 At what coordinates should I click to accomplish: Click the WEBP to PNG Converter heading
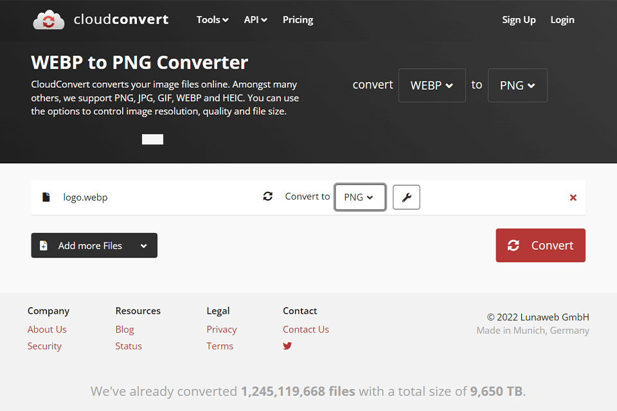coord(139,62)
